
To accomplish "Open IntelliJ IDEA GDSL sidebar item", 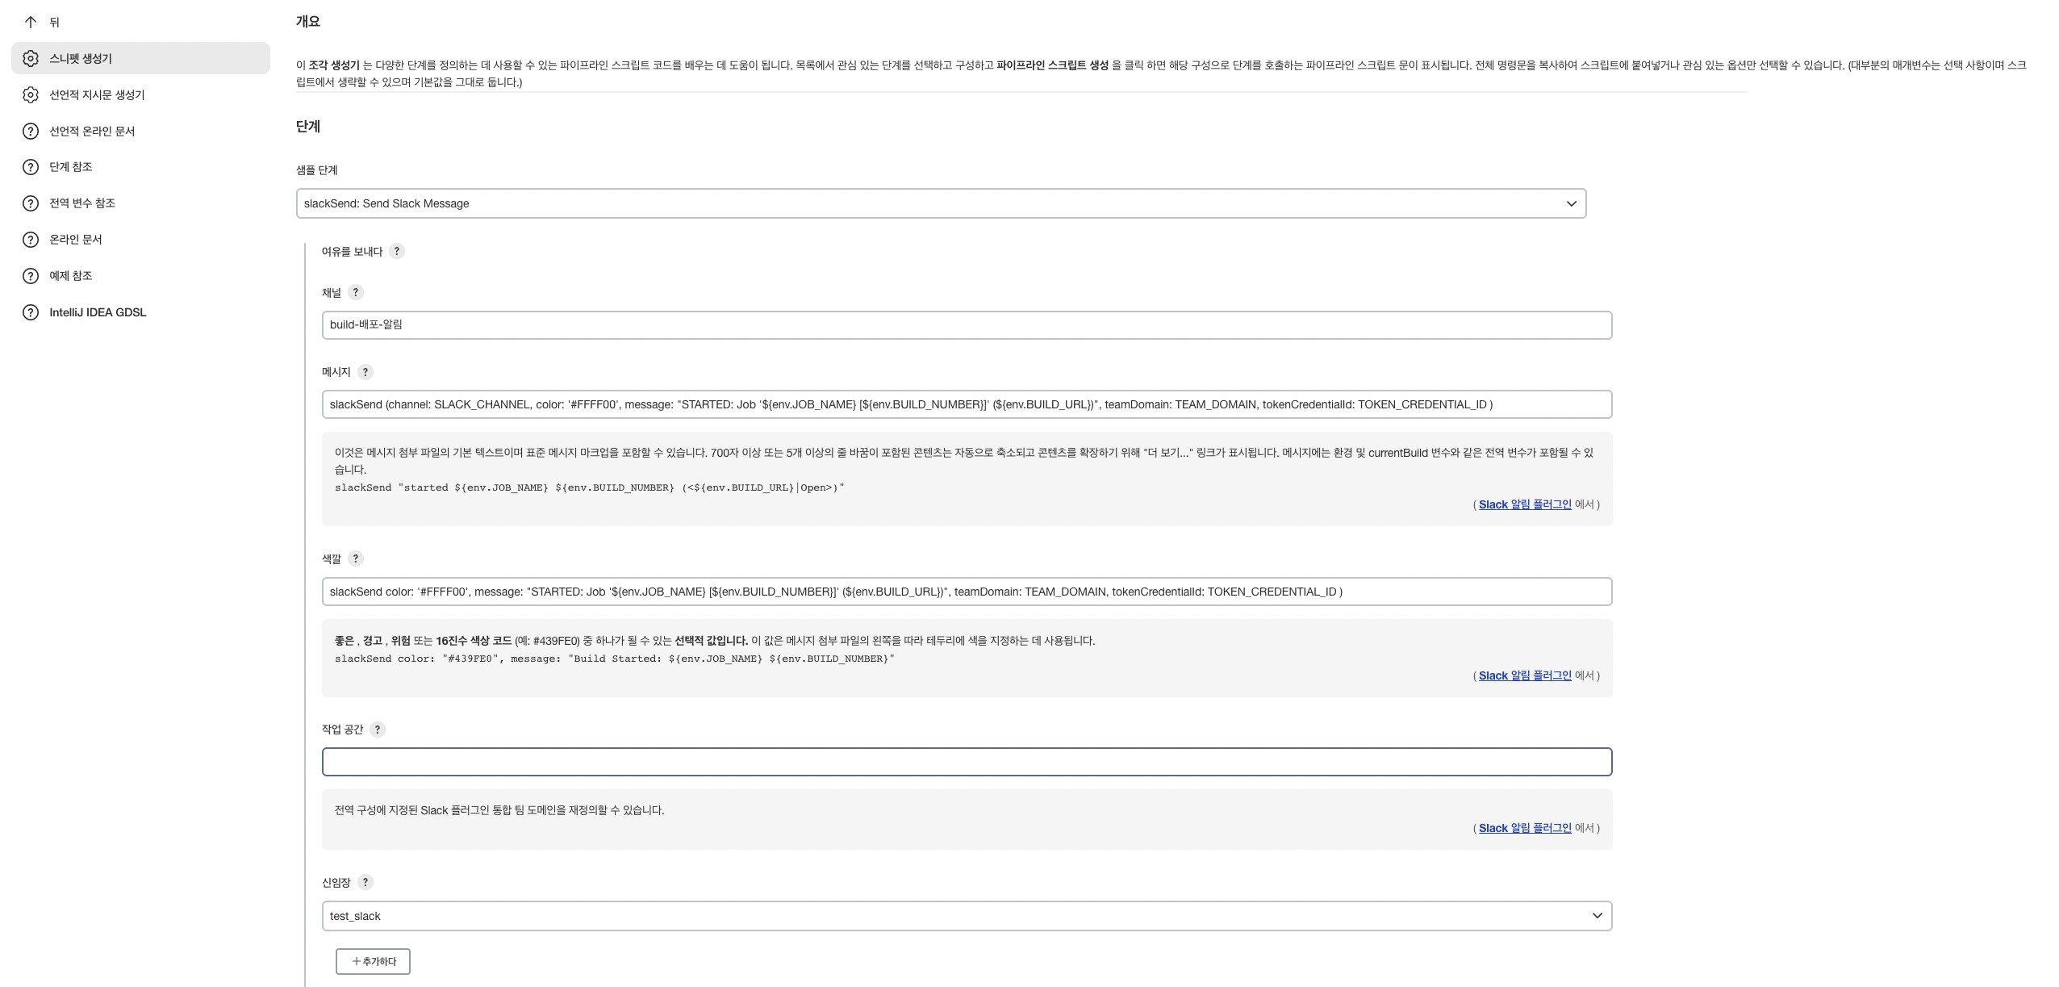I will (98, 312).
